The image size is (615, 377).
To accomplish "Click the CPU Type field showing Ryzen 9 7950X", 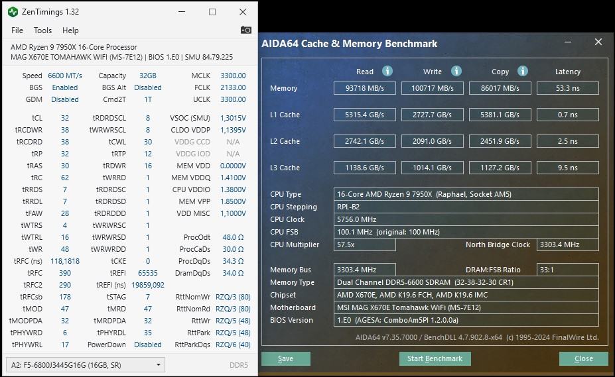I will (x=466, y=194).
